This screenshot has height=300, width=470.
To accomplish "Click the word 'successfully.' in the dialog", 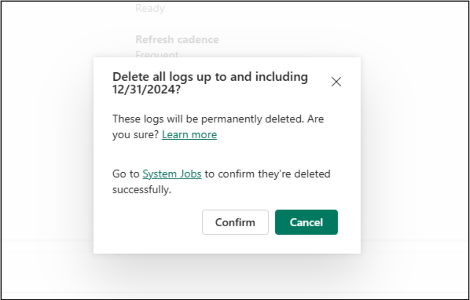I will click(141, 190).
